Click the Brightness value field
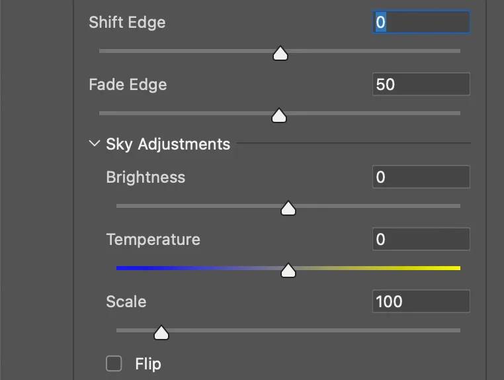Image resolution: width=504 pixels, height=380 pixels. pos(421,177)
